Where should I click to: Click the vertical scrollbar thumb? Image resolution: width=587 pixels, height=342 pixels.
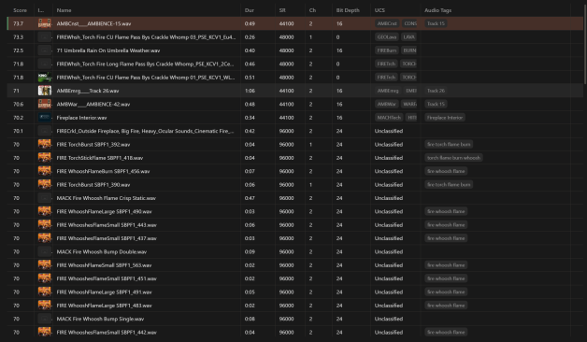(x=585, y=43)
